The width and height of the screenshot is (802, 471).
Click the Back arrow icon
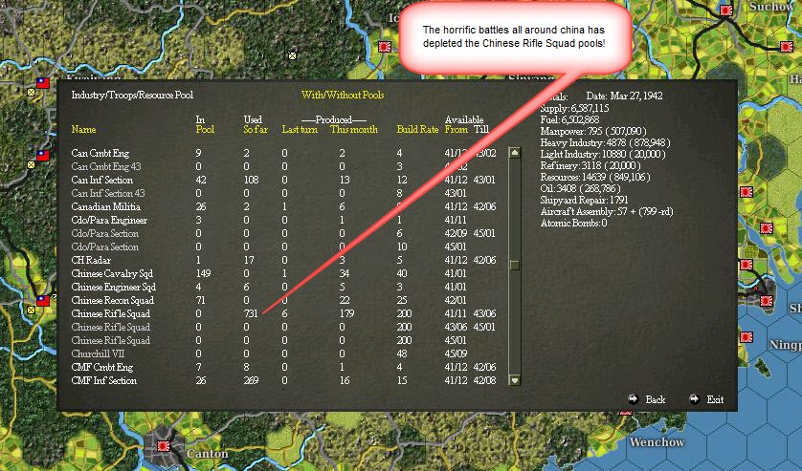(x=634, y=399)
